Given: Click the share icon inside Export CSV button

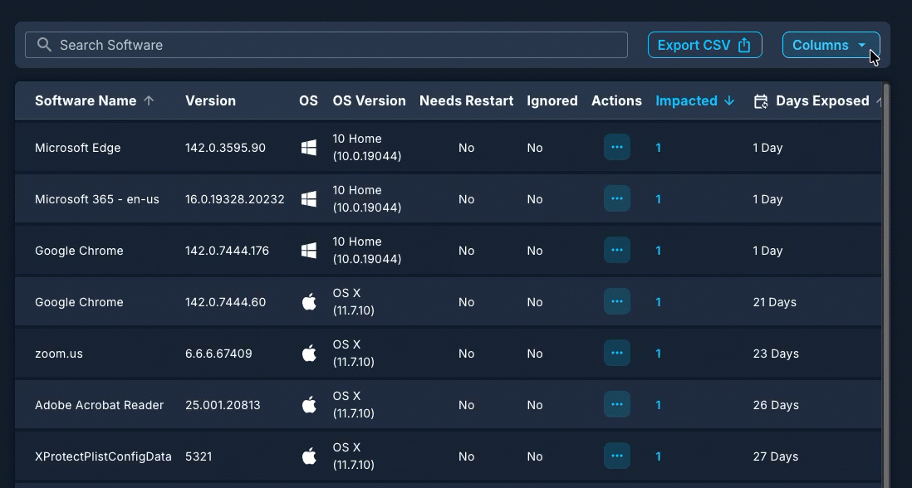Looking at the screenshot, I should 743,45.
